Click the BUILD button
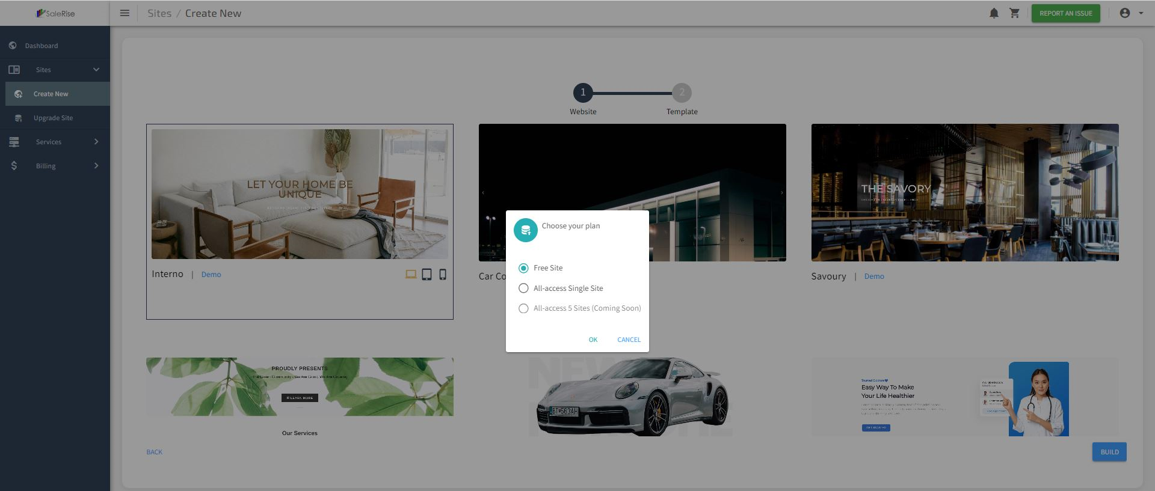 pos(1109,452)
